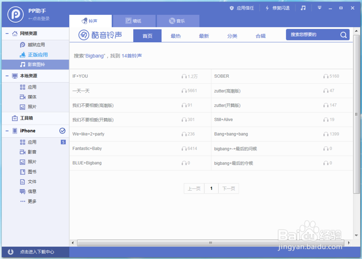Select the 合辑 navigation tab
362x259 pixels.
261,36
